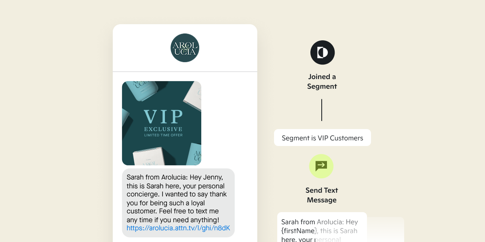This screenshot has height=242, width=485.
Task: Click the teal Arolucia box at image bottom-right
Action: click(x=192, y=154)
